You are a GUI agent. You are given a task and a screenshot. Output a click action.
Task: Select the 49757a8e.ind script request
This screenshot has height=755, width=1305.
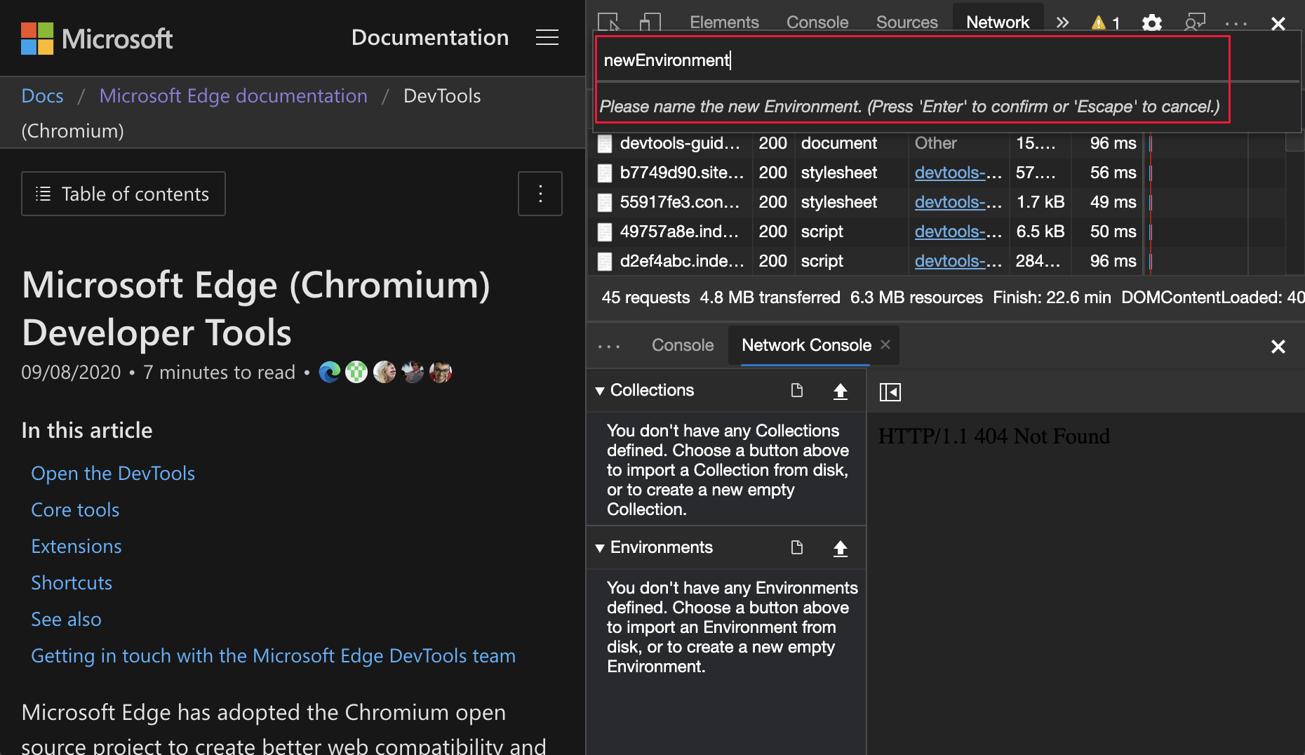click(x=870, y=232)
